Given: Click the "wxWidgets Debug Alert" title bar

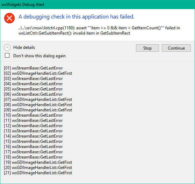Looking at the screenshot, I should [x=97, y=5].
